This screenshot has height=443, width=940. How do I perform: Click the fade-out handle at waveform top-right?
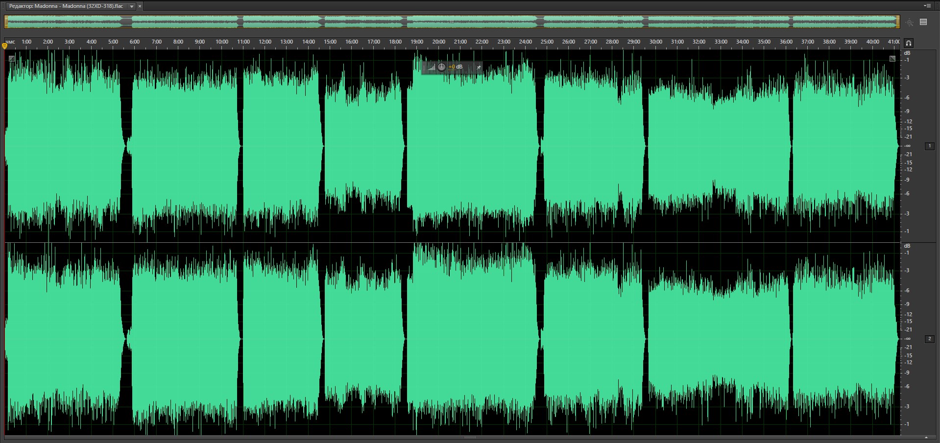click(x=892, y=59)
